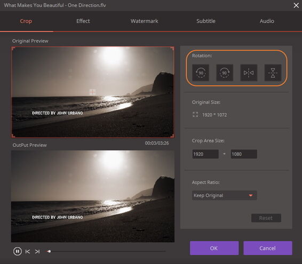The height and width of the screenshot is (264, 302).
Task: Confirm changes with OK button
Action: pyautogui.click(x=214, y=248)
